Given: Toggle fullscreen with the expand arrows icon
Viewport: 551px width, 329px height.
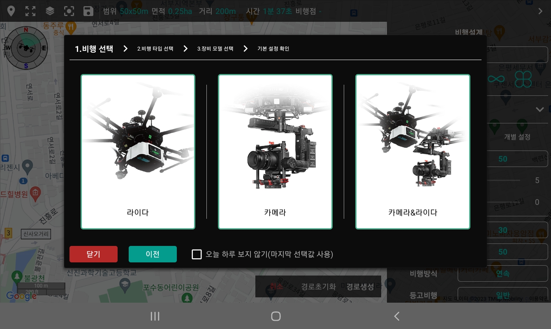Looking at the screenshot, I should point(30,11).
